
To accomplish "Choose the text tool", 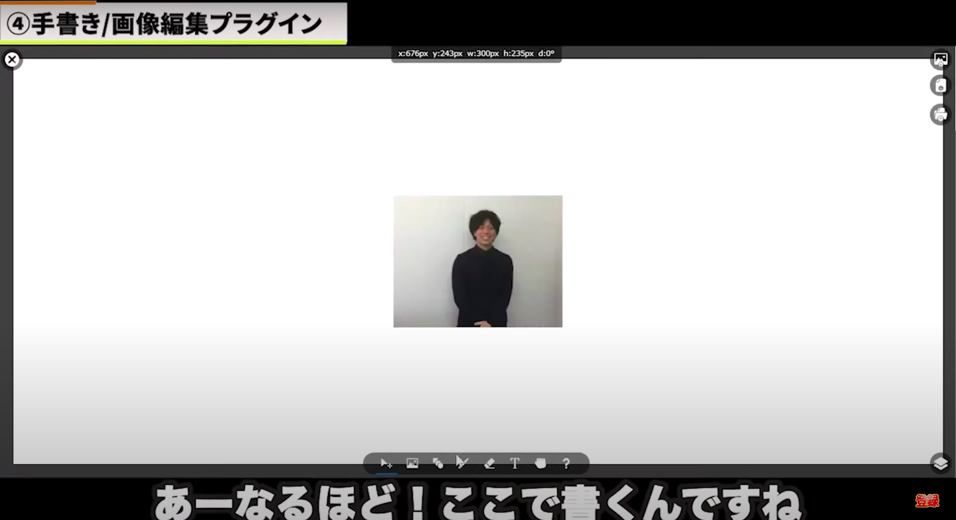I will click(x=515, y=464).
